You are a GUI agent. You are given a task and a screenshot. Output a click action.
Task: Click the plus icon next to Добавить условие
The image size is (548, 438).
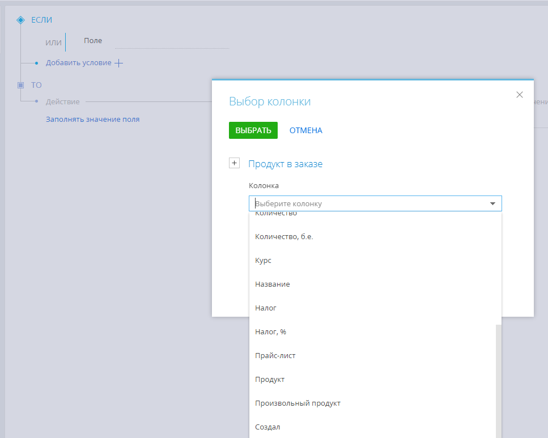[x=118, y=63]
